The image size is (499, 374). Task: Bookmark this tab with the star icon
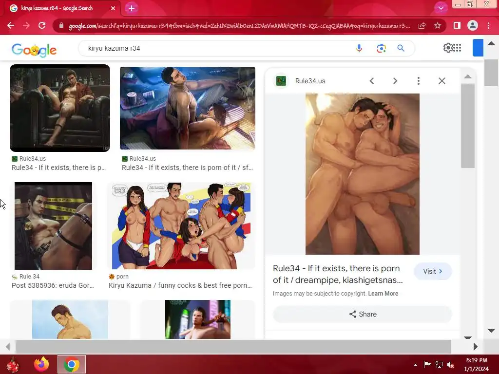pyautogui.click(x=438, y=25)
